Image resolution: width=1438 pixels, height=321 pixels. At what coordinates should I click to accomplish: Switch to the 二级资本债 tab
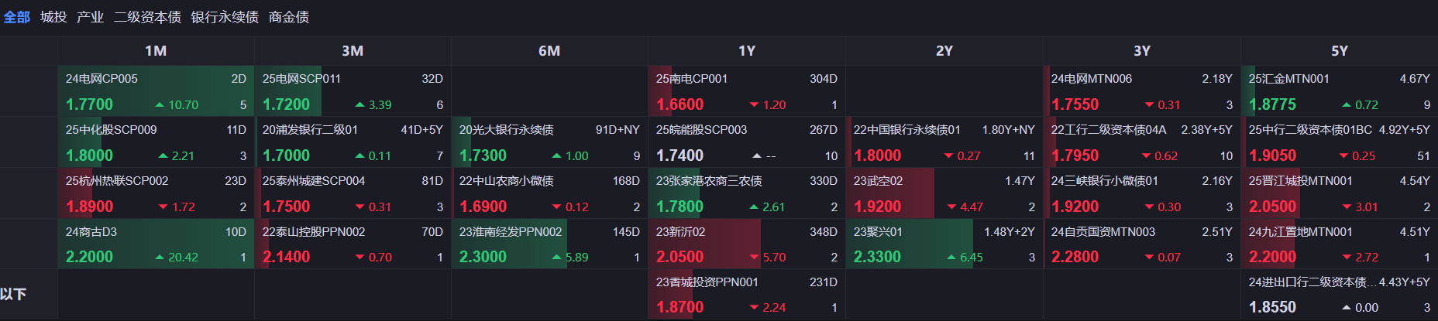[147, 17]
